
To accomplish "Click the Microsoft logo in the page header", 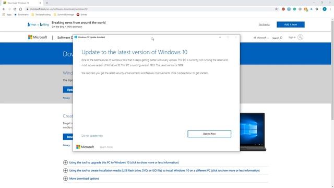I will pos(38,37).
